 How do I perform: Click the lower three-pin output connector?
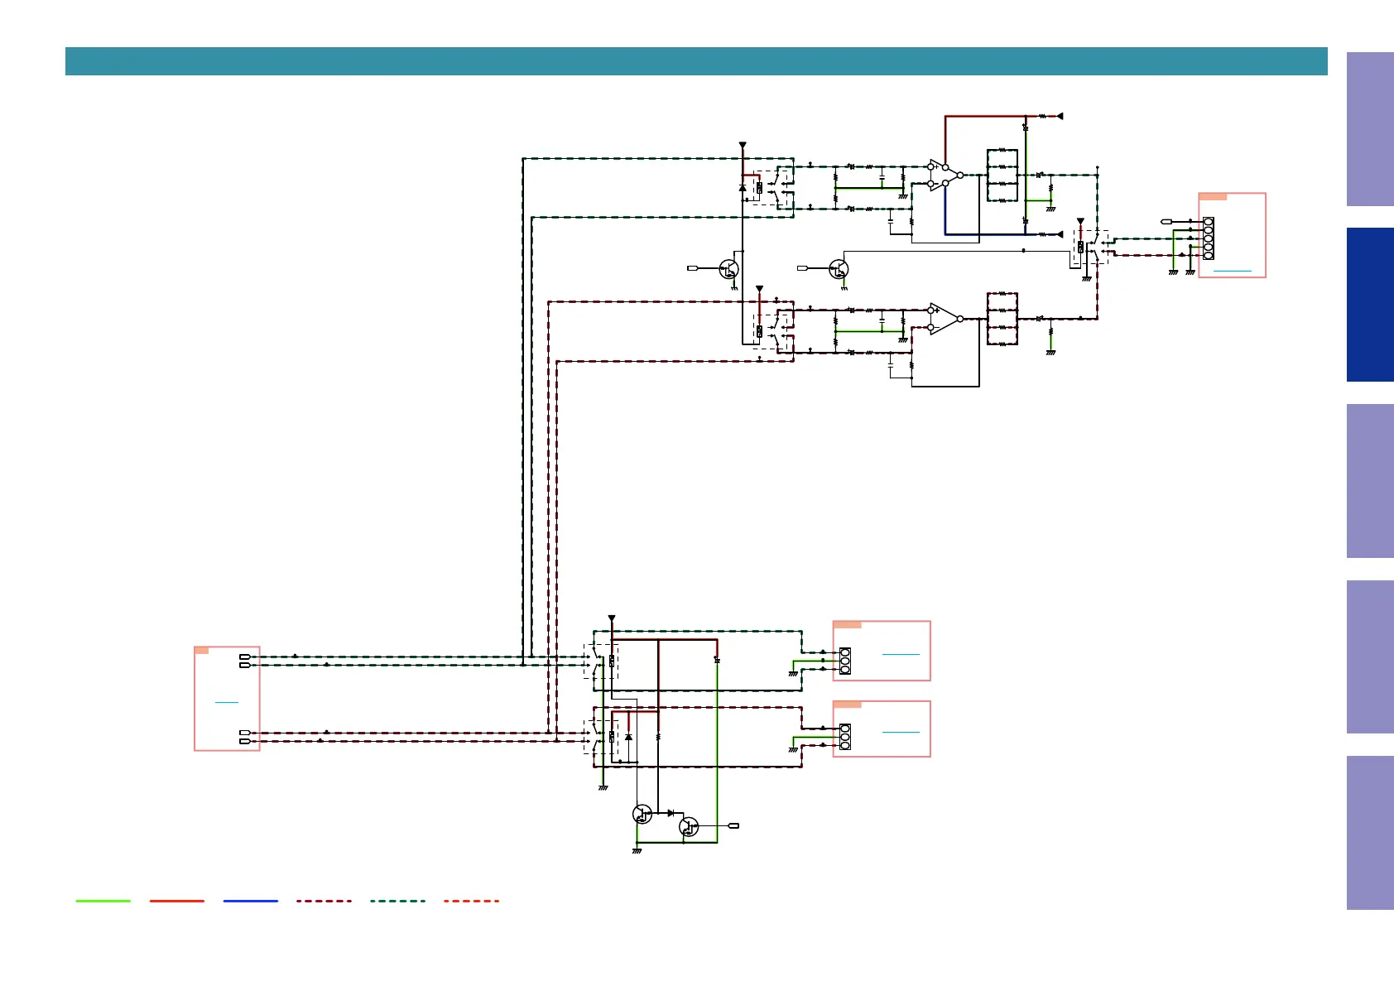click(x=845, y=737)
